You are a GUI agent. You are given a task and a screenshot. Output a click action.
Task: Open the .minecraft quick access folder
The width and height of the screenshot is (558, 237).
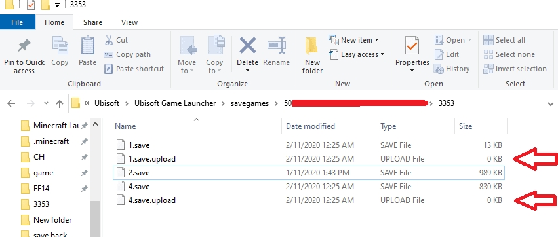51,141
